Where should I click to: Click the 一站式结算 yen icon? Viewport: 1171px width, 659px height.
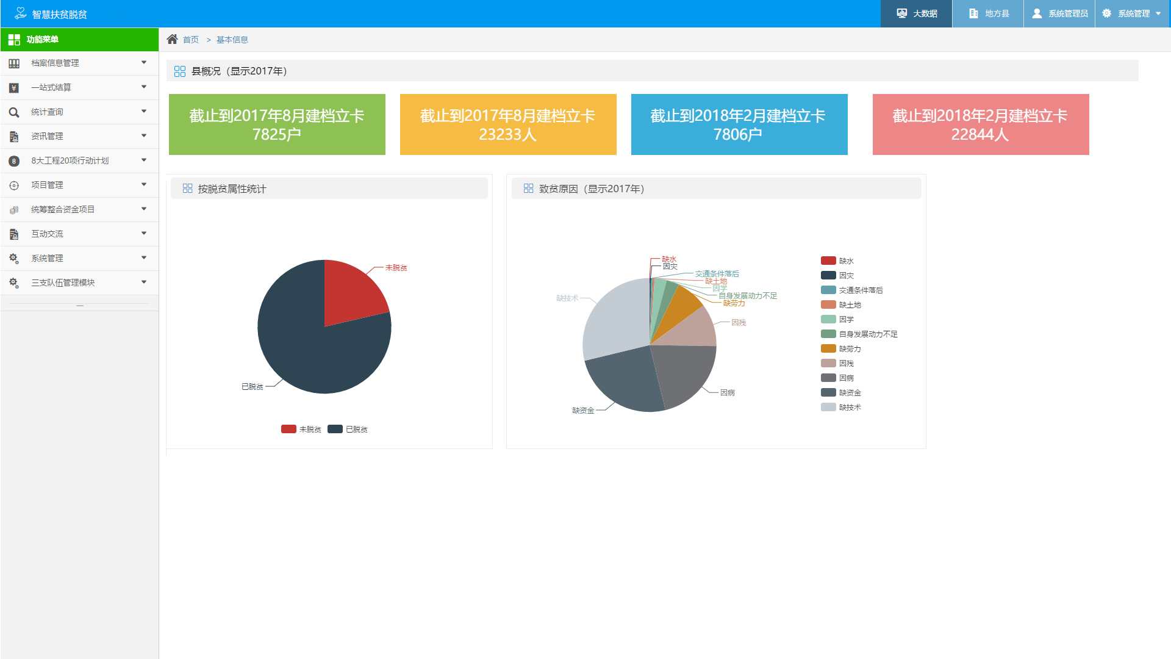14,88
